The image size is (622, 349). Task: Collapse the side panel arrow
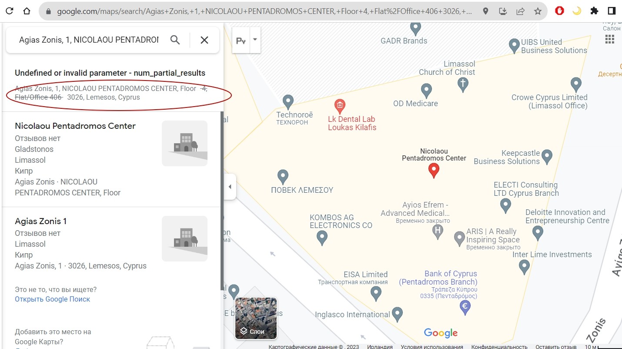(230, 187)
